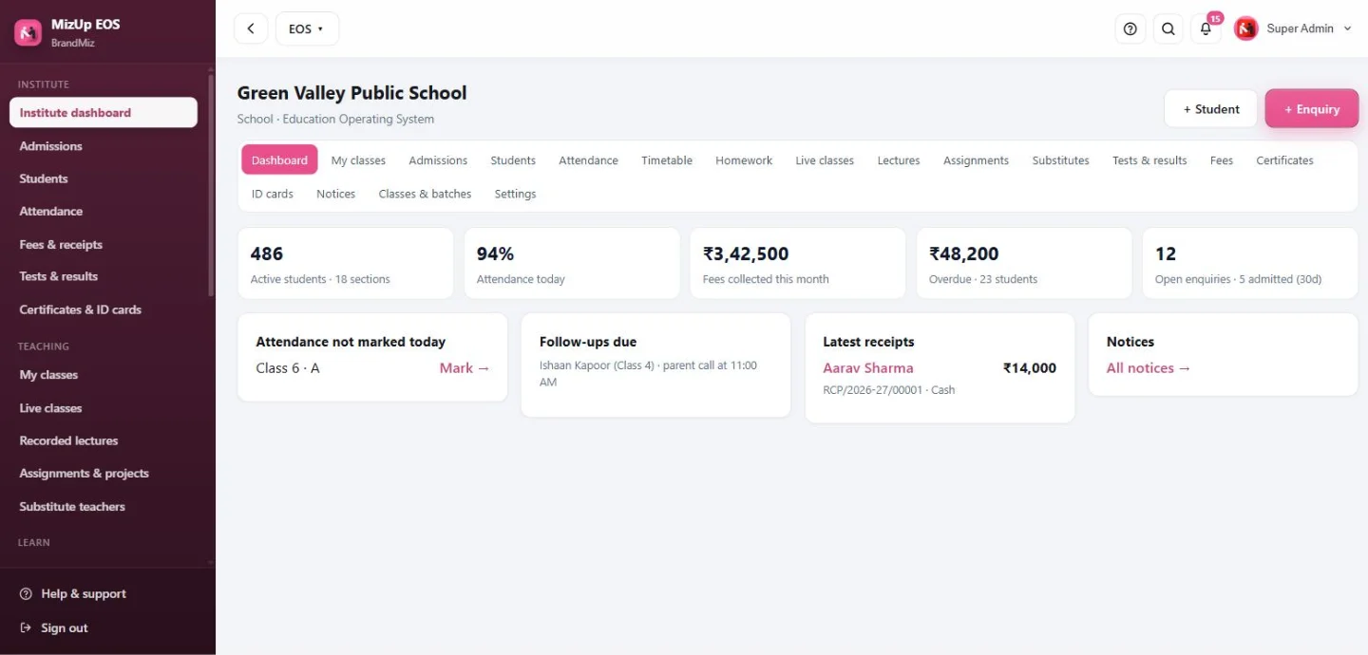Open the help question mark icon
Screen dimensions: 1368x655
coord(1130,28)
